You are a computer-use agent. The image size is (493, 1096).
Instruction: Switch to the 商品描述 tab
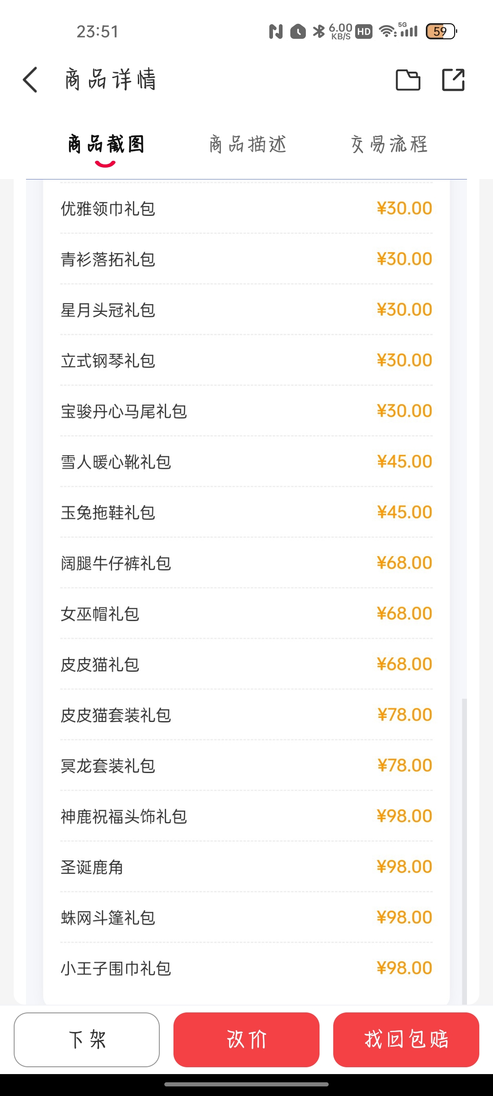pyautogui.click(x=248, y=144)
